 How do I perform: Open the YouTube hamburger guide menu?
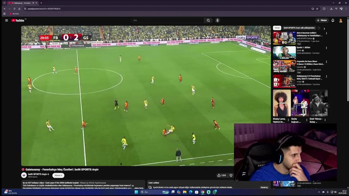7,20
